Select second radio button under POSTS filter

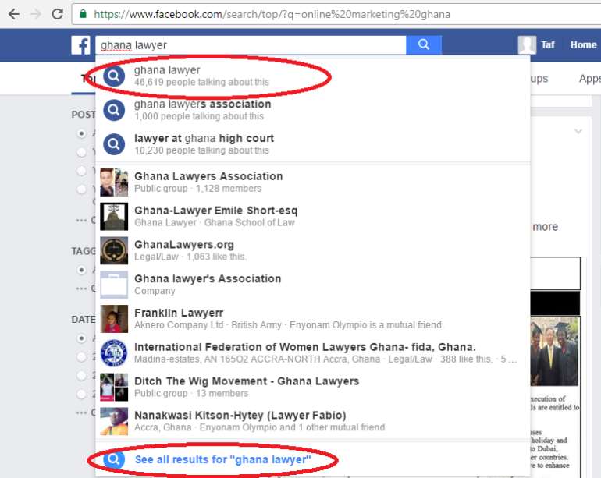point(81,152)
